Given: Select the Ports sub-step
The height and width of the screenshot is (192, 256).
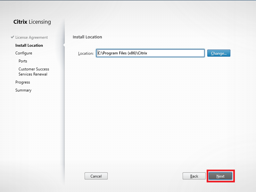Looking at the screenshot, I should (x=23, y=61).
